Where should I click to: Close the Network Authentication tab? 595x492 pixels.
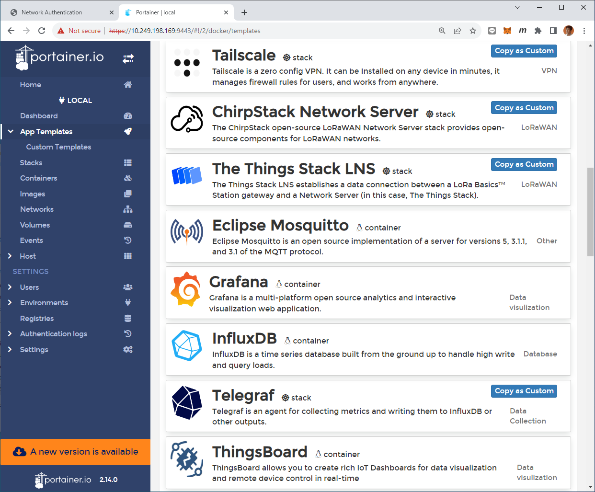coord(112,12)
